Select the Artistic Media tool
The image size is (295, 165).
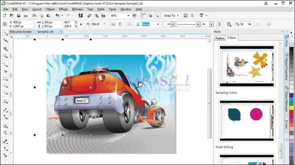tap(5, 72)
